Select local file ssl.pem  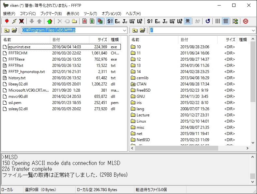[15, 103]
